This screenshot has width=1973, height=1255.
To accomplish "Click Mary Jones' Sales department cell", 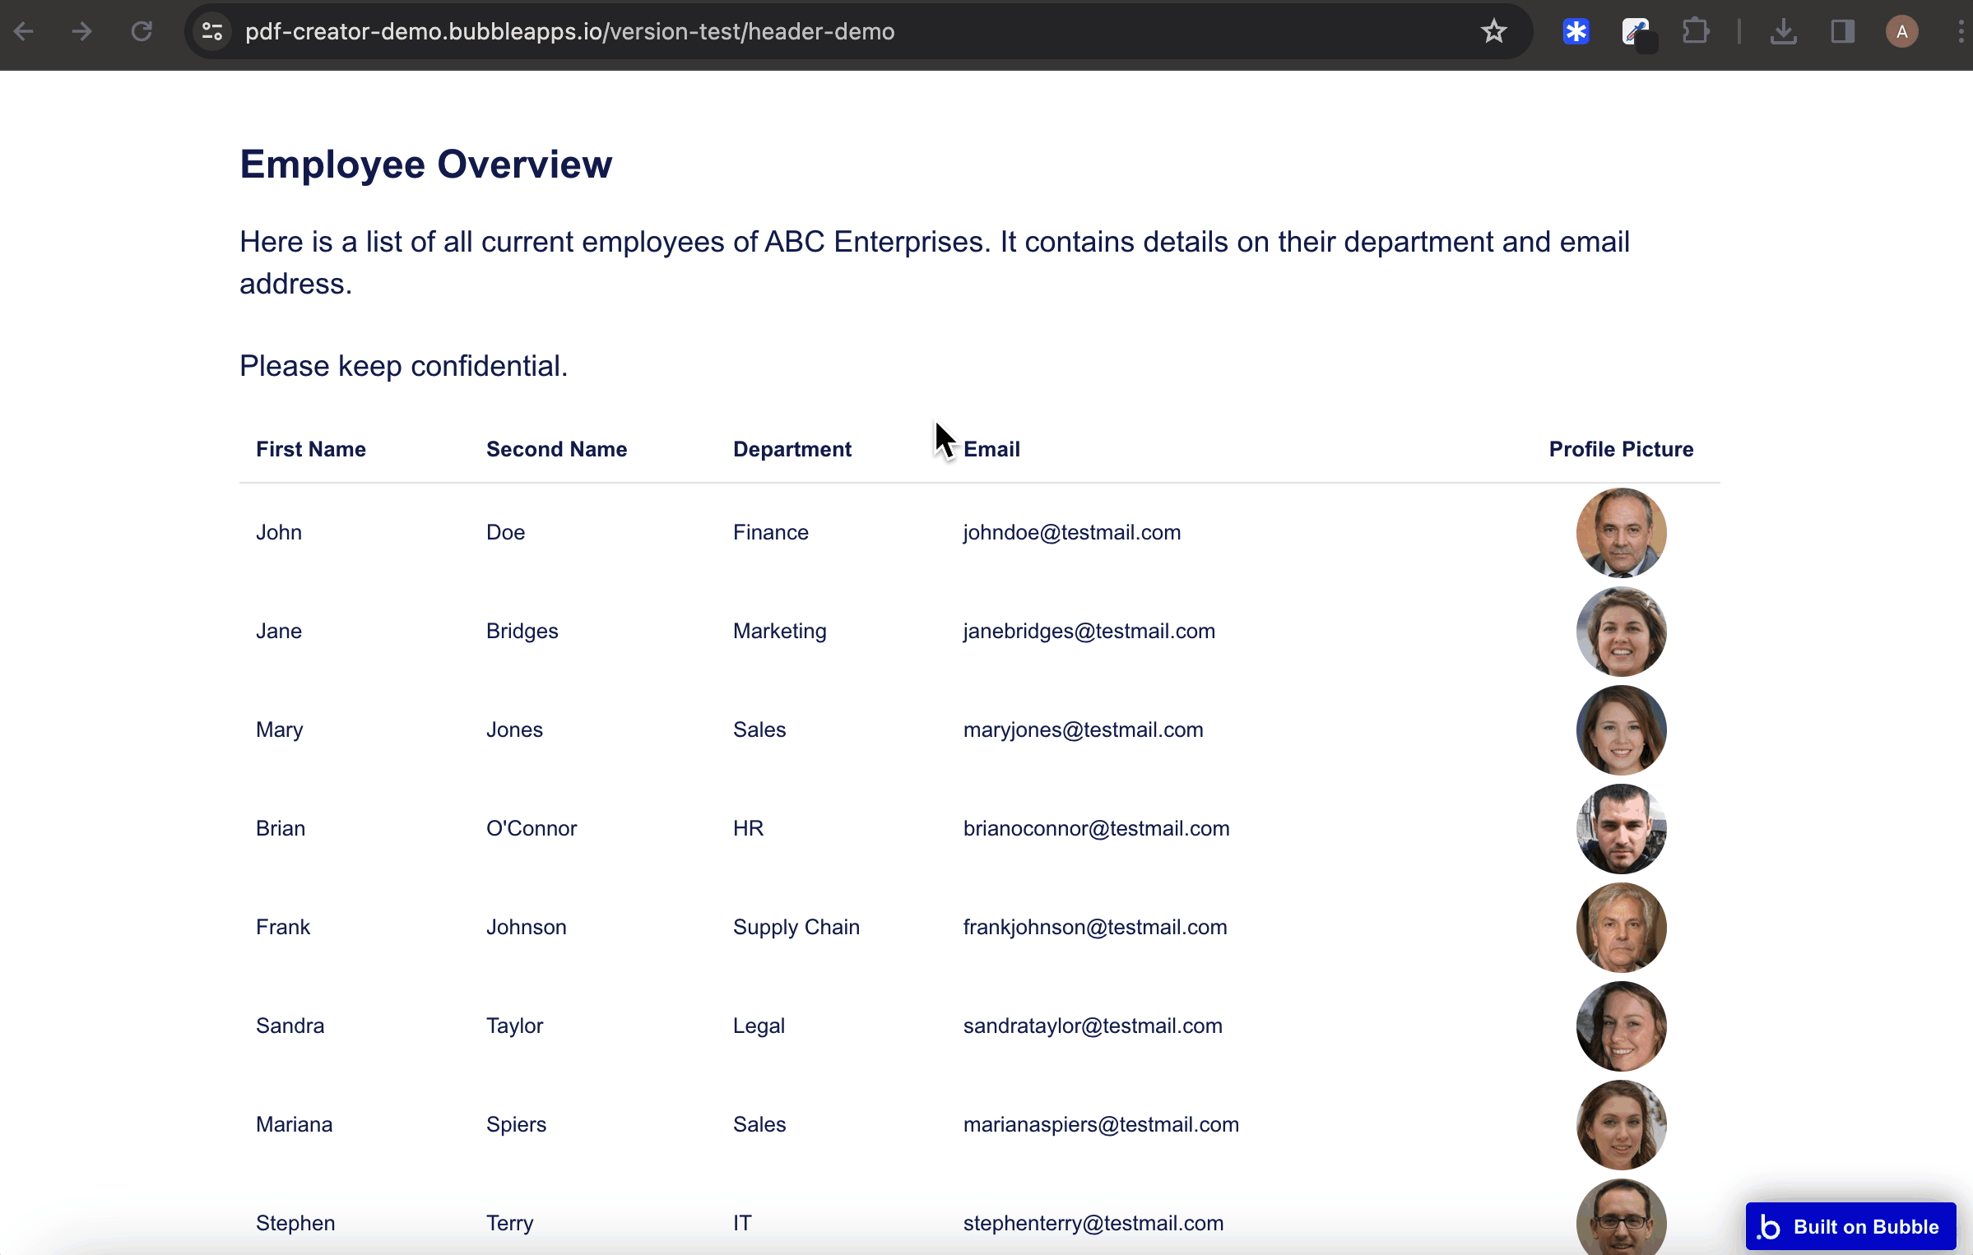I will pos(759,730).
